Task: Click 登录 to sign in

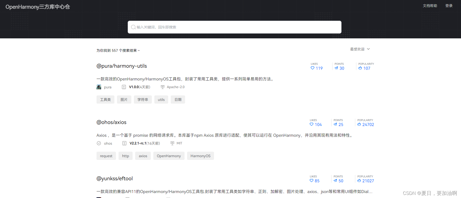Action: coord(449,6)
